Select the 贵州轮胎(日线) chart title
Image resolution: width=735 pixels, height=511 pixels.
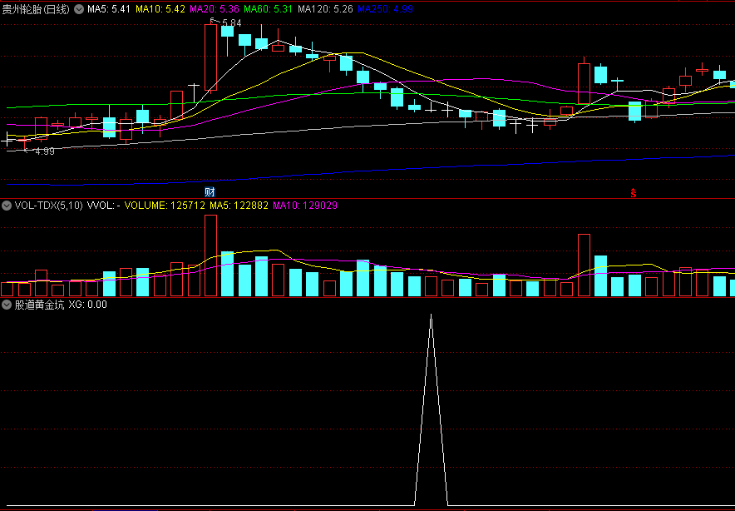pyautogui.click(x=36, y=9)
